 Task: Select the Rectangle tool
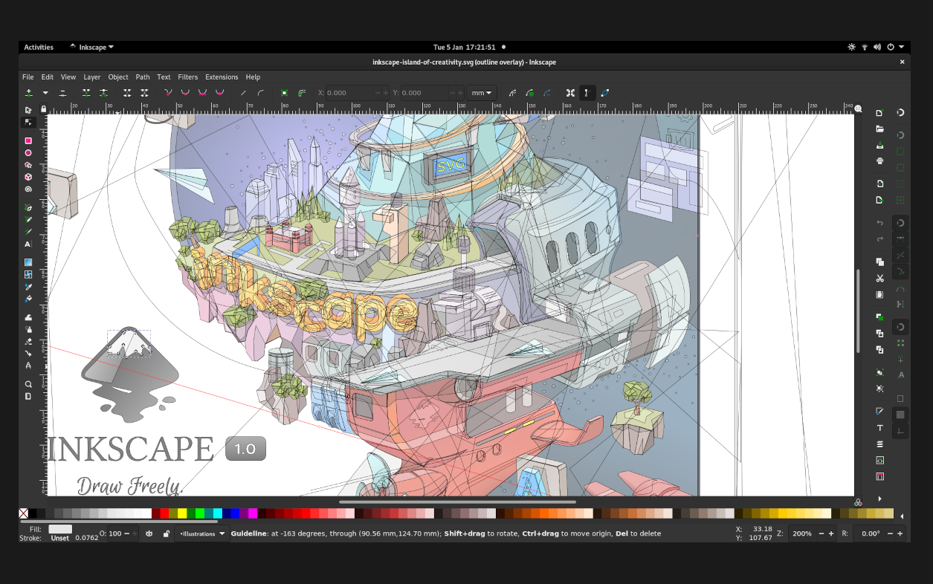click(28, 140)
